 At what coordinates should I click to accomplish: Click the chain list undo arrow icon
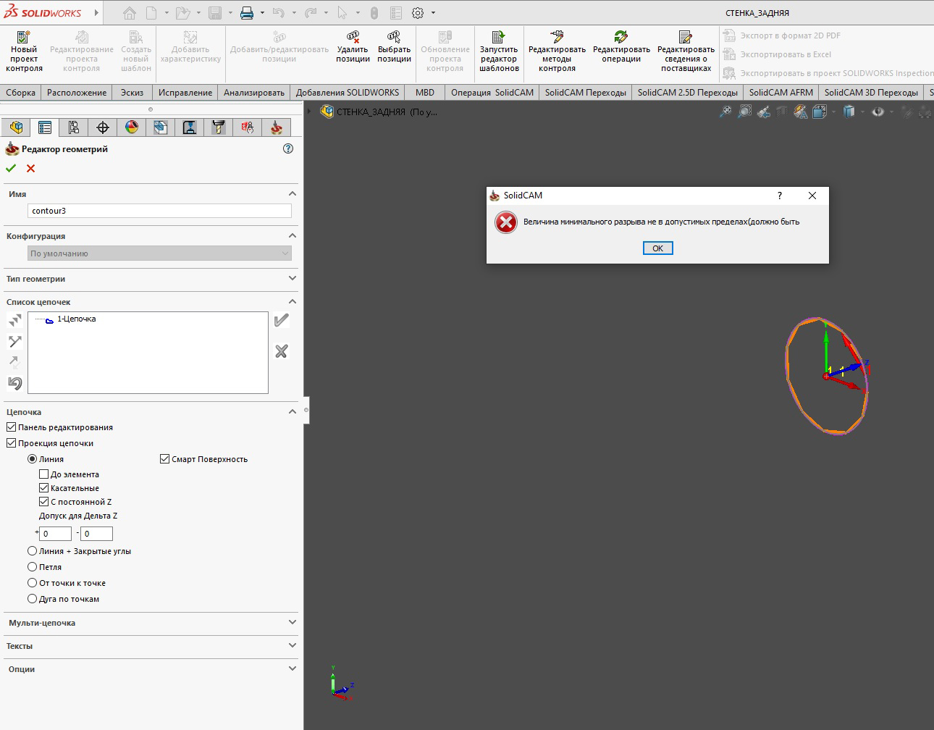tap(15, 383)
